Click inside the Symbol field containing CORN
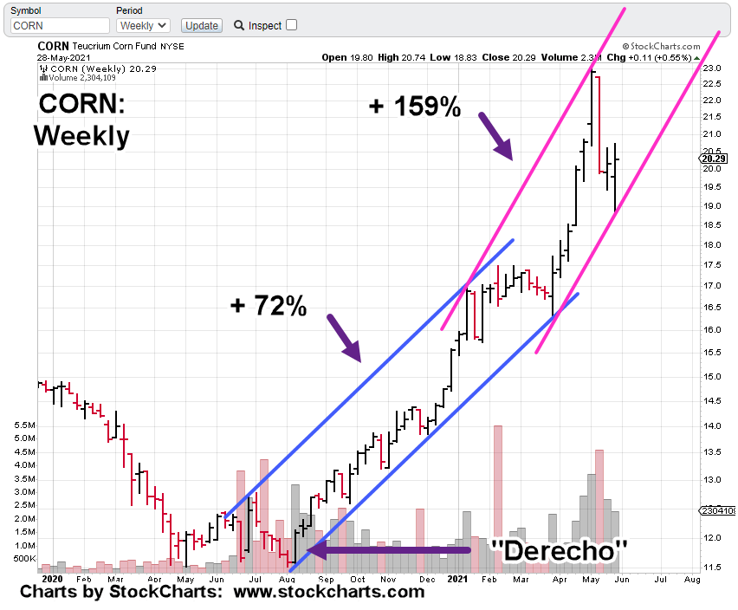The image size is (738, 610). tap(60, 26)
